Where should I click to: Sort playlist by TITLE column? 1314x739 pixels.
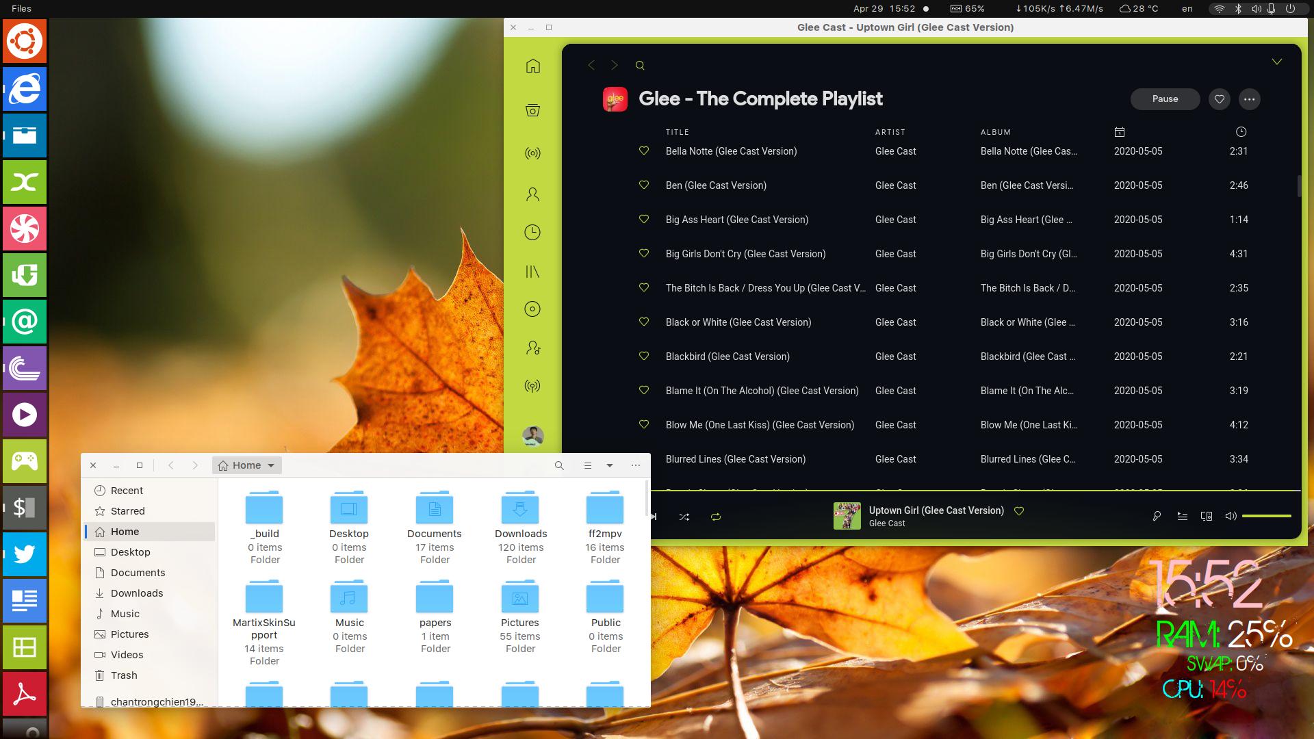point(678,132)
